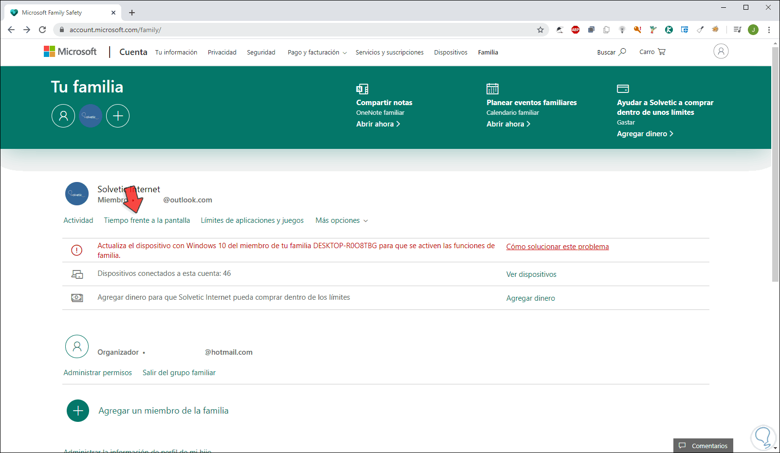780x453 pixels.
Task: Open the media control playlist icon
Action: click(x=738, y=30)
